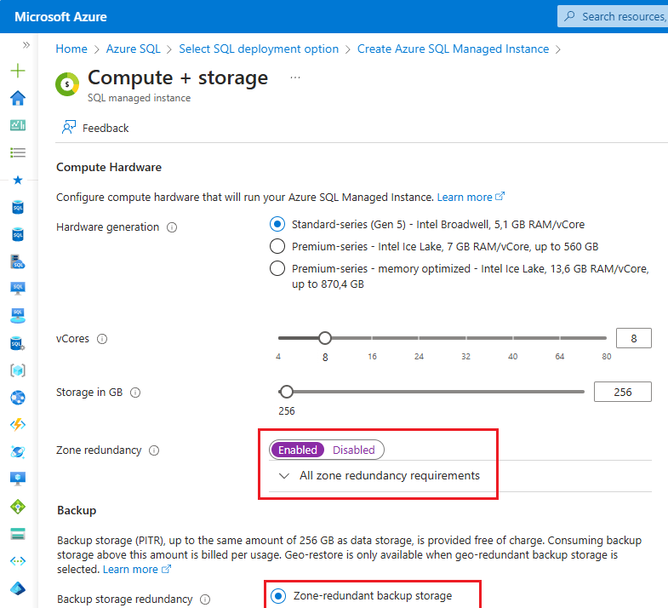
Task: Open the more options ellipsis beside title
Action: coord(295,77)
